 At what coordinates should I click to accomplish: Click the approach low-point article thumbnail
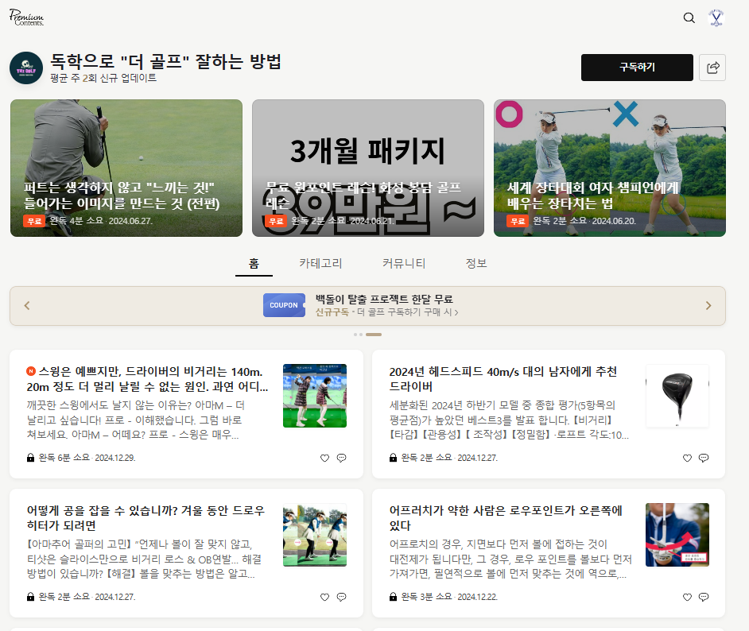[677, 535]
